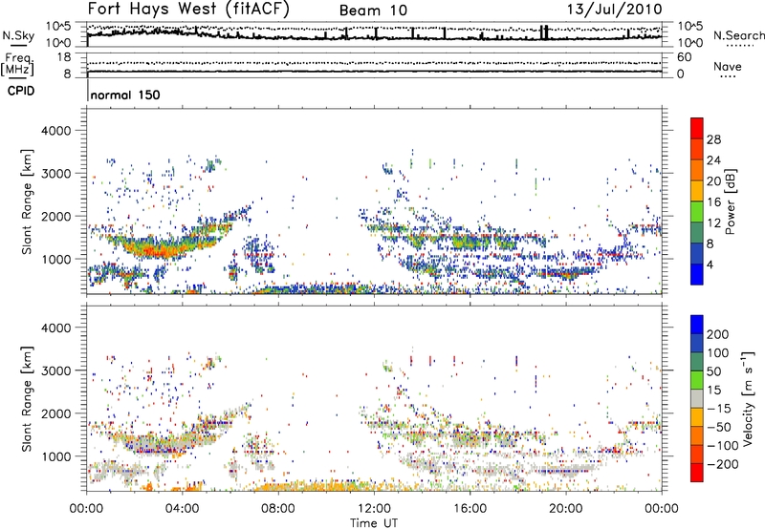Select the red bottom segment of the velocity colorbar

click(697, 473)
